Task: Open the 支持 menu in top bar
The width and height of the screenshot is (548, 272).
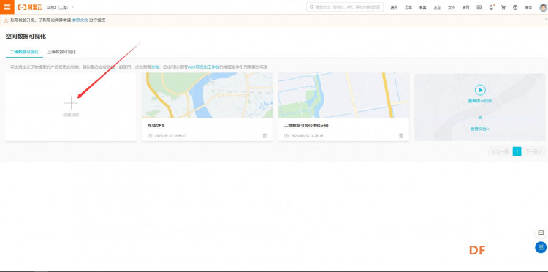Action: (452, 7)
